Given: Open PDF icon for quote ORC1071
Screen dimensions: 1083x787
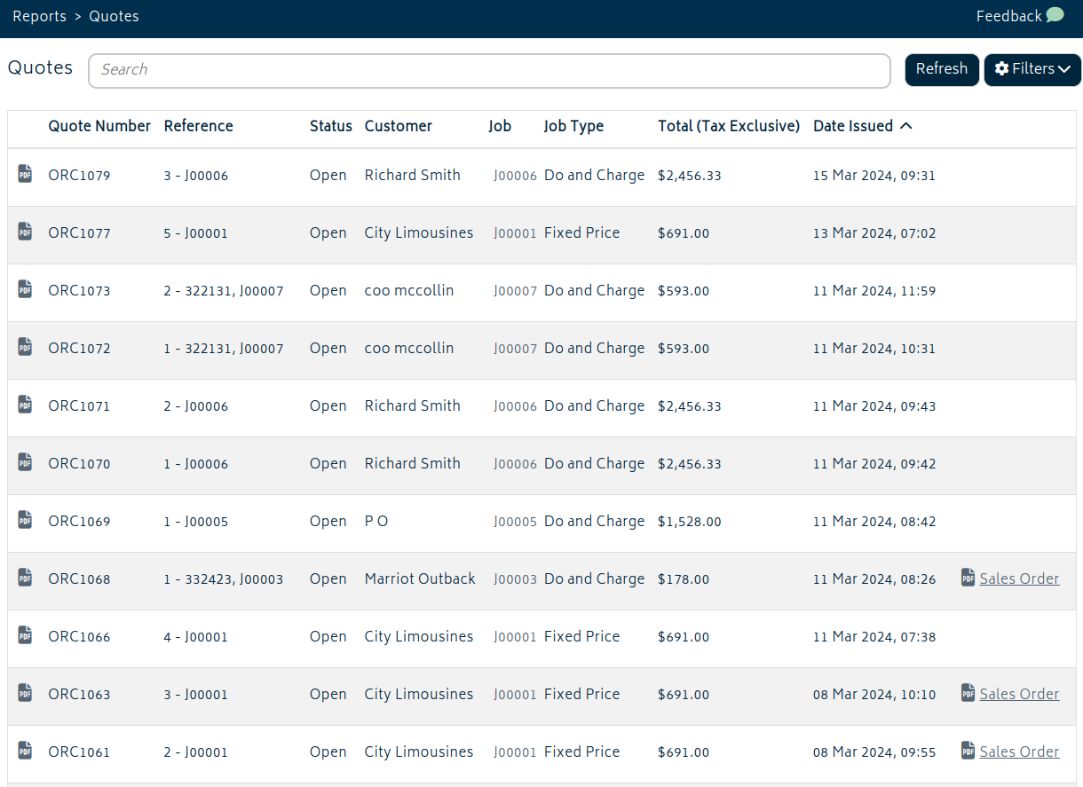Looking at the screenshot, I should point(25,405).
